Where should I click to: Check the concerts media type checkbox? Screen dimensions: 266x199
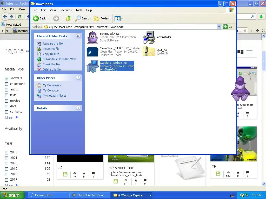coord(6,112)
